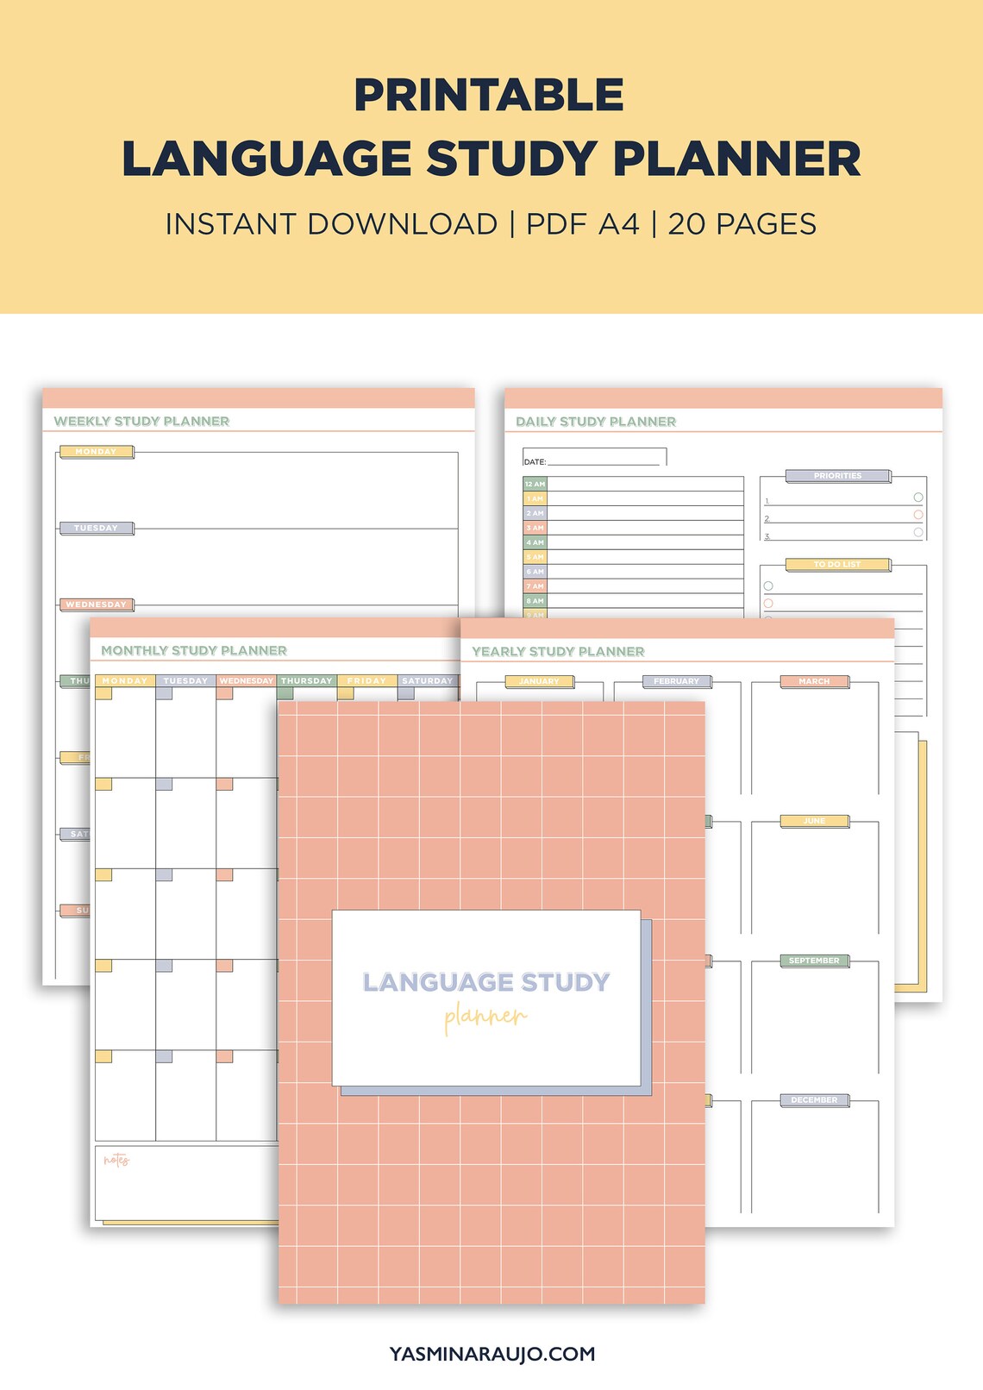Click the 'DAILY STUDY PLANNER' title
This screenshot has width=983, height=1390.
coord(596,421)
